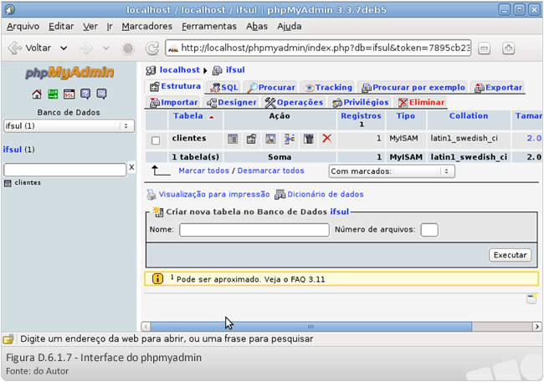Open structure icon for clientes row
Image resolution: width=544 pixels, height=382 pixels.
[x=252, y=139]
